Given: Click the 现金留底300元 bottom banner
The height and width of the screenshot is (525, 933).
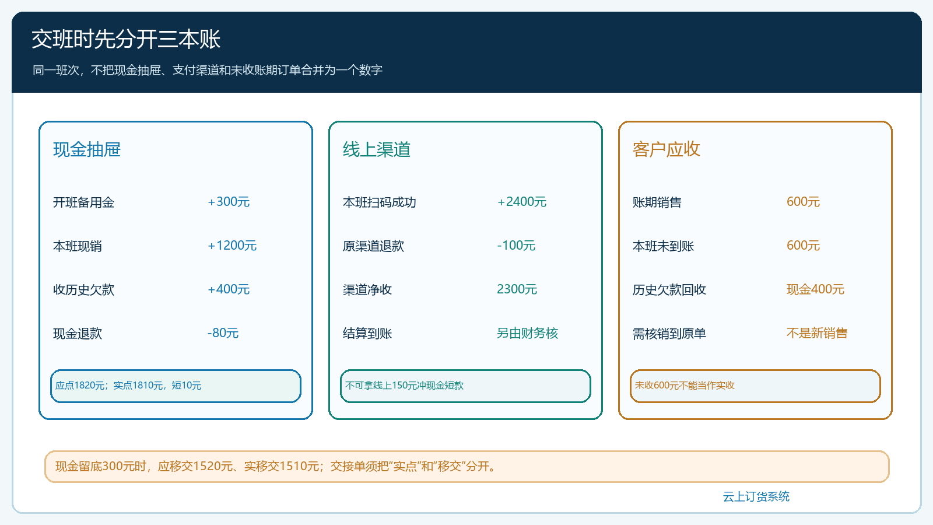Looking at the screenshot, I should click(467, 467).
